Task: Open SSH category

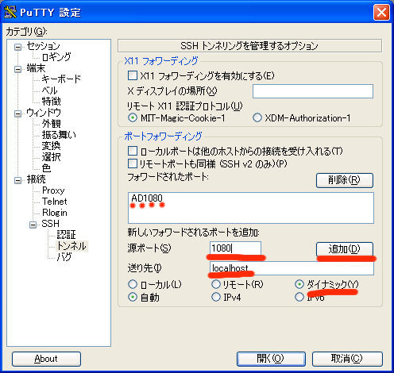Action: [x=50, y=224]
